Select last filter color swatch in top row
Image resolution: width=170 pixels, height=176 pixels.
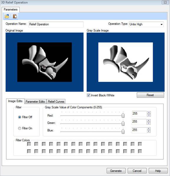140,144
